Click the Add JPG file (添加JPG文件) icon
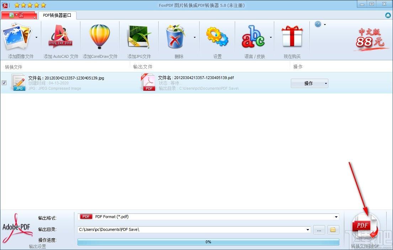Viewport: 393px width, 250px height. pos(139,37)
